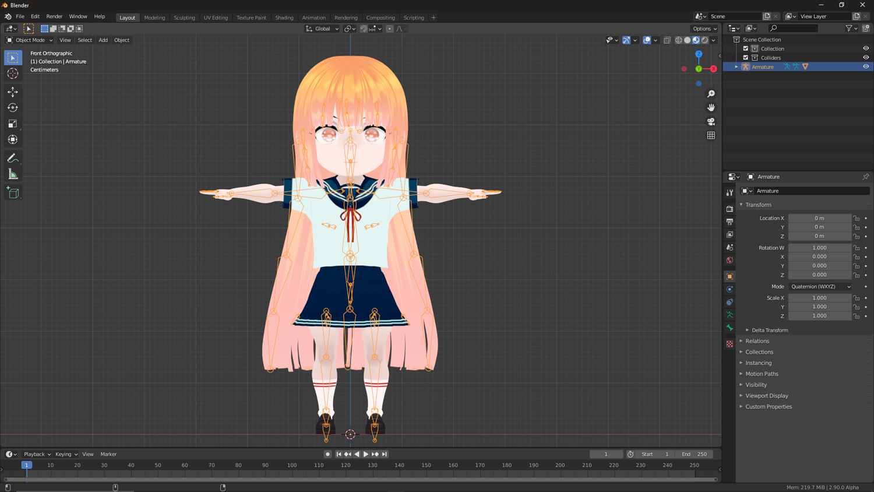The height and width of the screenshot is (492, 874).
Task: Hide the Collection in the outliner
Action: coord(866,48)
